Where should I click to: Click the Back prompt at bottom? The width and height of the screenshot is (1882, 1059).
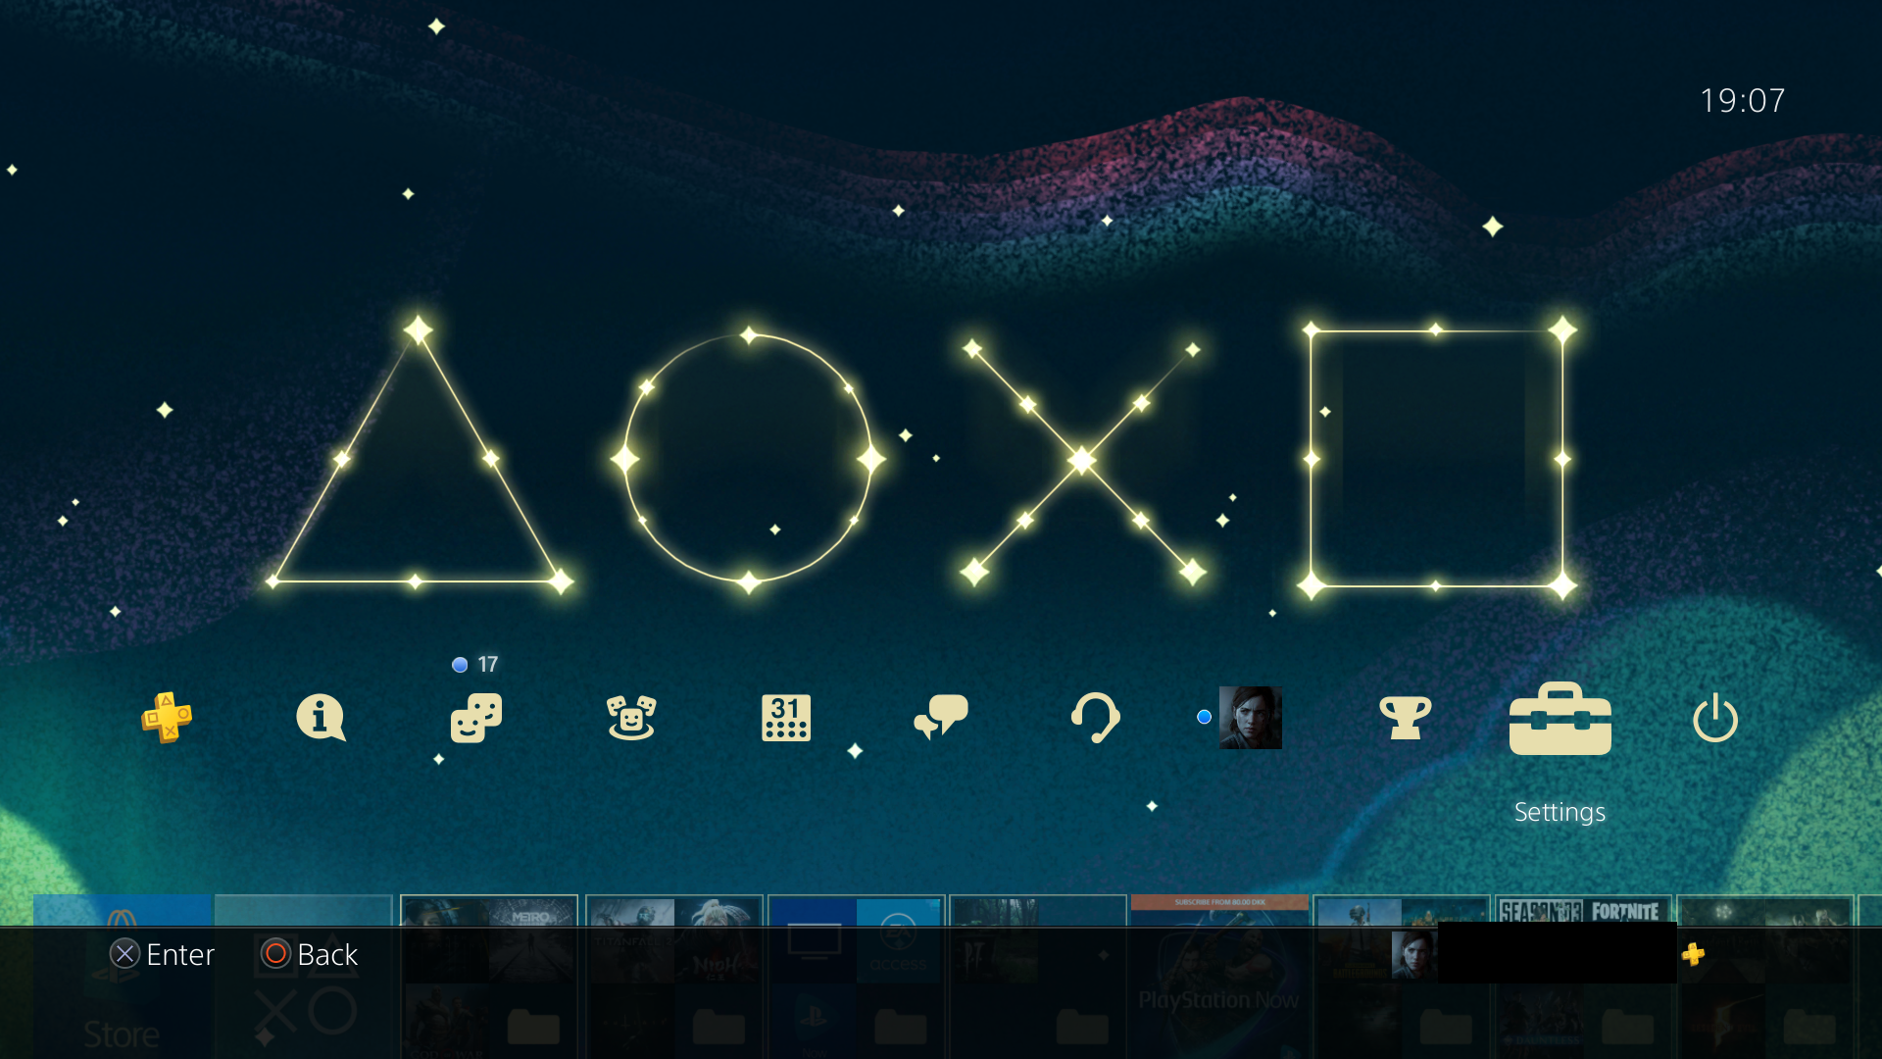(x=309, y=954)
